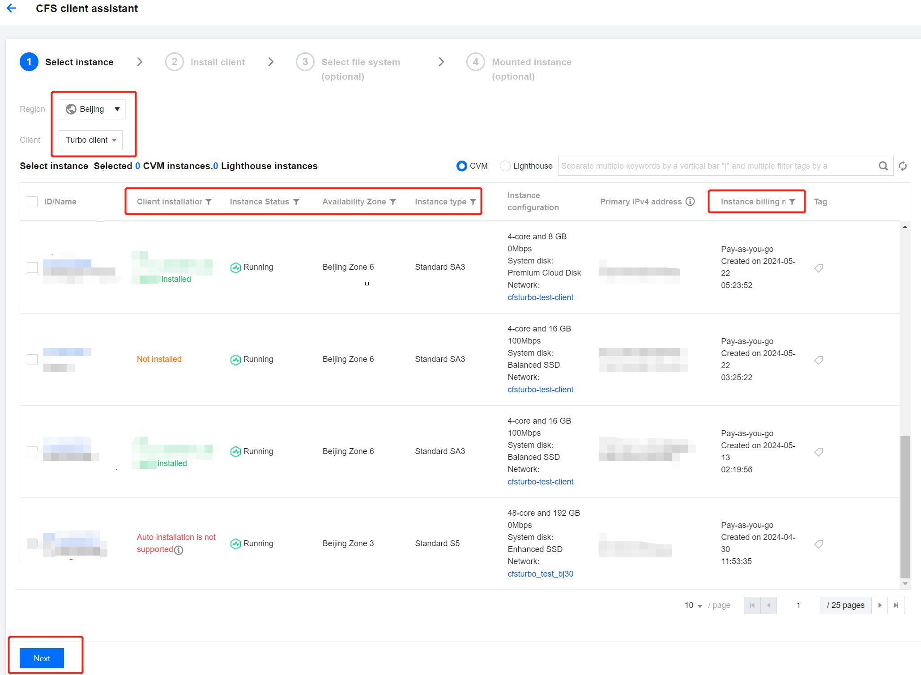The width and height of the screenshot is (921, 675).
Task: Click the Install client step
Action: [x=217, y=62]
